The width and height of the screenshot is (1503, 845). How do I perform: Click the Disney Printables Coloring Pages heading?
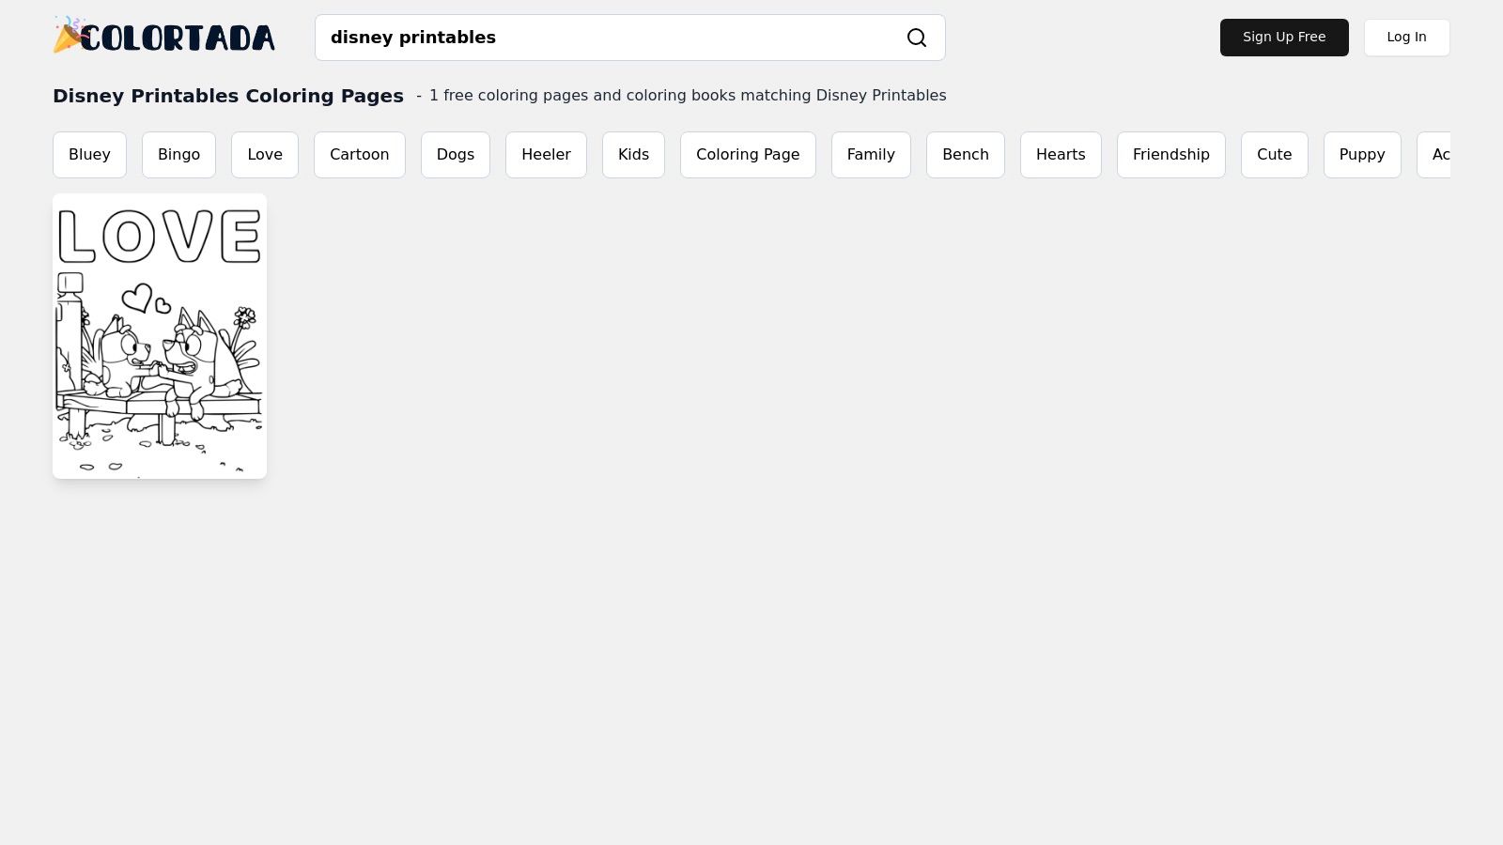pyautogui.click(x=228, y=96)
